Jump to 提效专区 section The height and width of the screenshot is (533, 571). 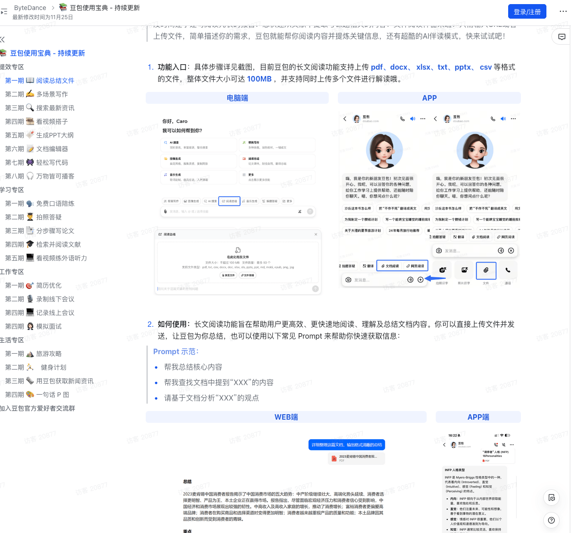click(x=12, y=67)
